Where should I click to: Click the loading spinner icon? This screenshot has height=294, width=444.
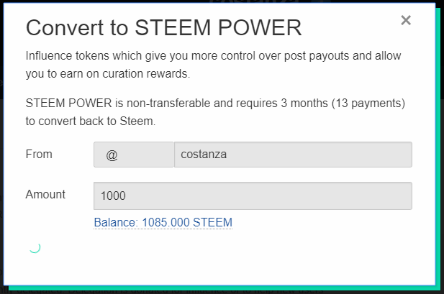coord(35,248)
